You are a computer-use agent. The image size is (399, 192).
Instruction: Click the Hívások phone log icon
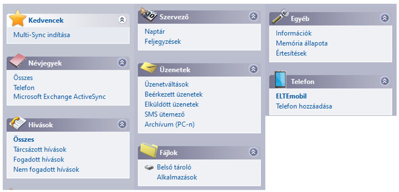pos(17,122)
